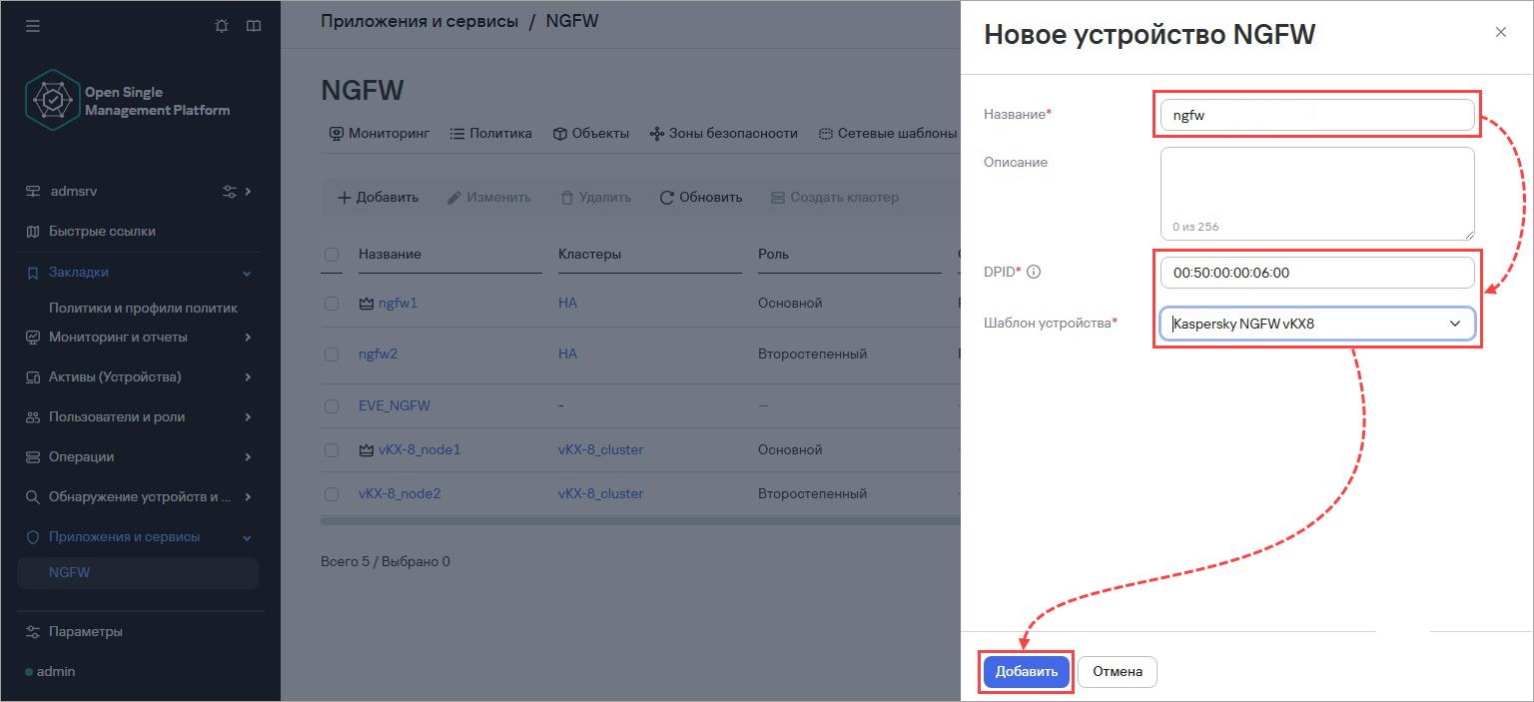Click the Изменить toolbar button
Screen dimensions: 1534x702
[489, 198]
